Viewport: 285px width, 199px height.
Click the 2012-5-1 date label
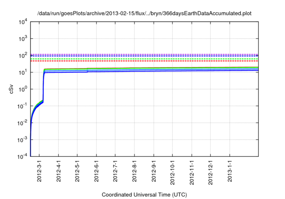[x=77, y=171]
